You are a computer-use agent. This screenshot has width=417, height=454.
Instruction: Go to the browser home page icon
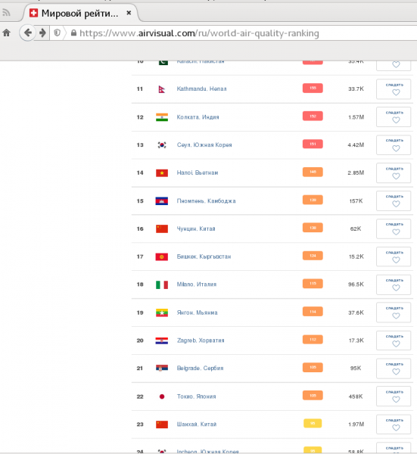(6, 33)
